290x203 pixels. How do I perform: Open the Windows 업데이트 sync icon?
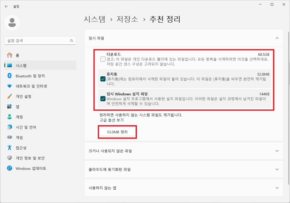[x=9, y=168]
